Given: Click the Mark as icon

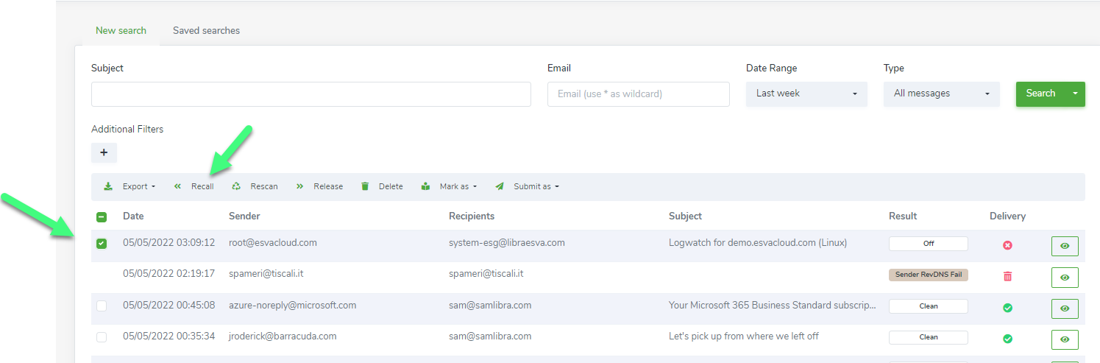Looking at the screenshot, I should point(425,186).
